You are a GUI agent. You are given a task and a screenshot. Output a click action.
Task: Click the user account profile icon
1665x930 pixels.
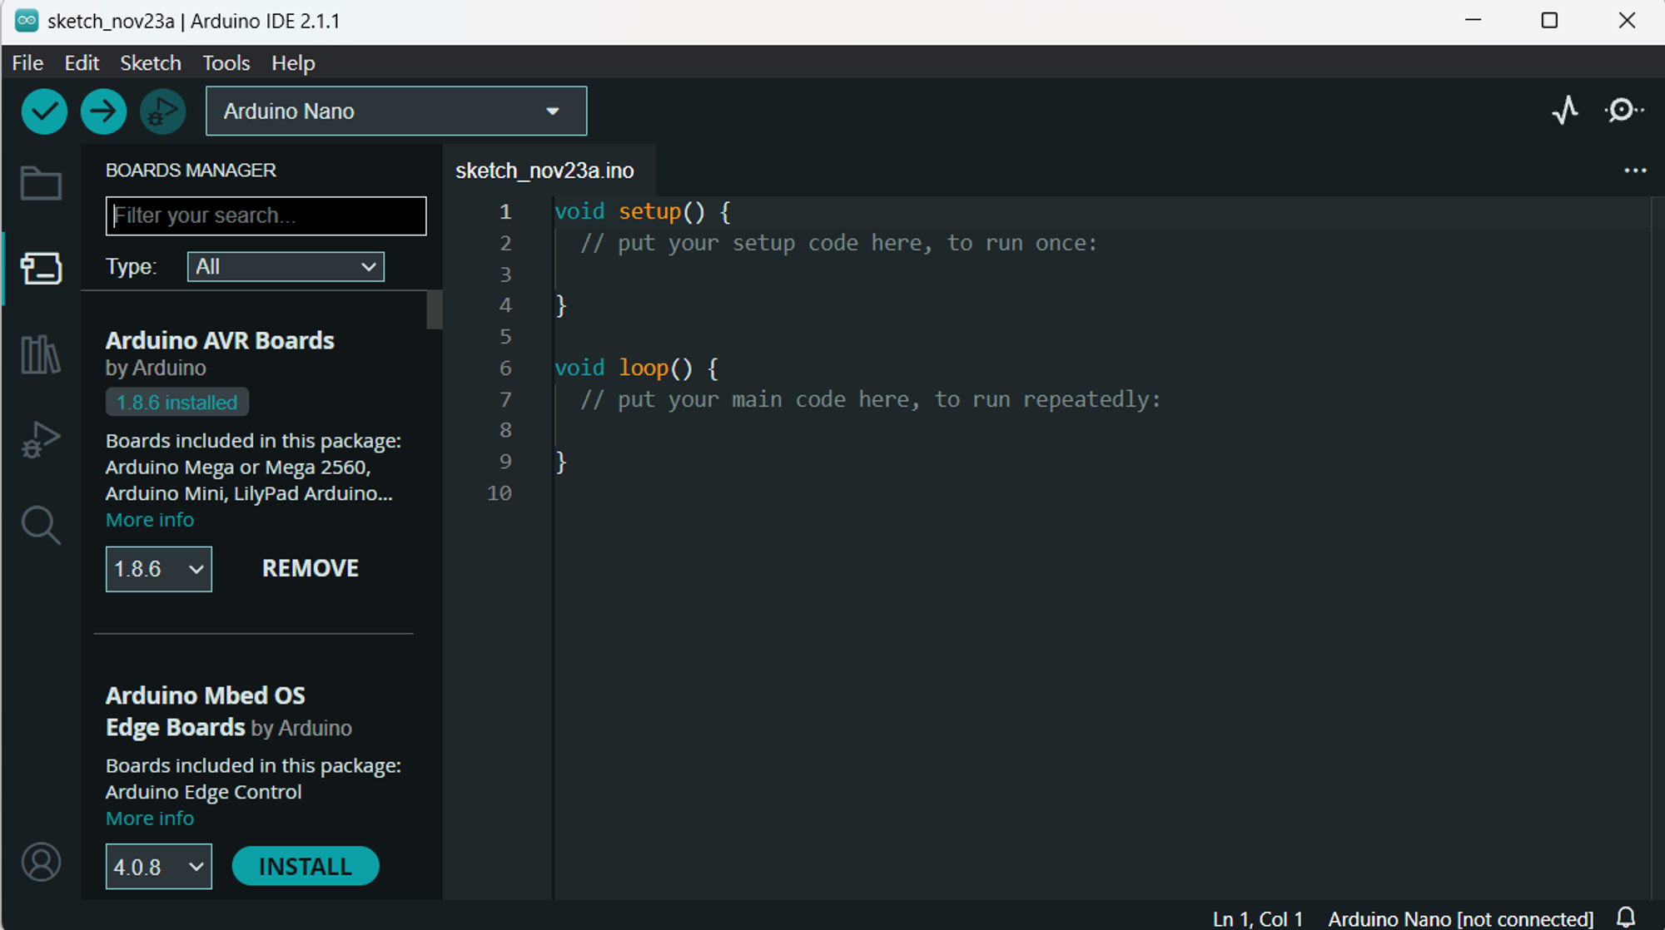pos(41,862)
